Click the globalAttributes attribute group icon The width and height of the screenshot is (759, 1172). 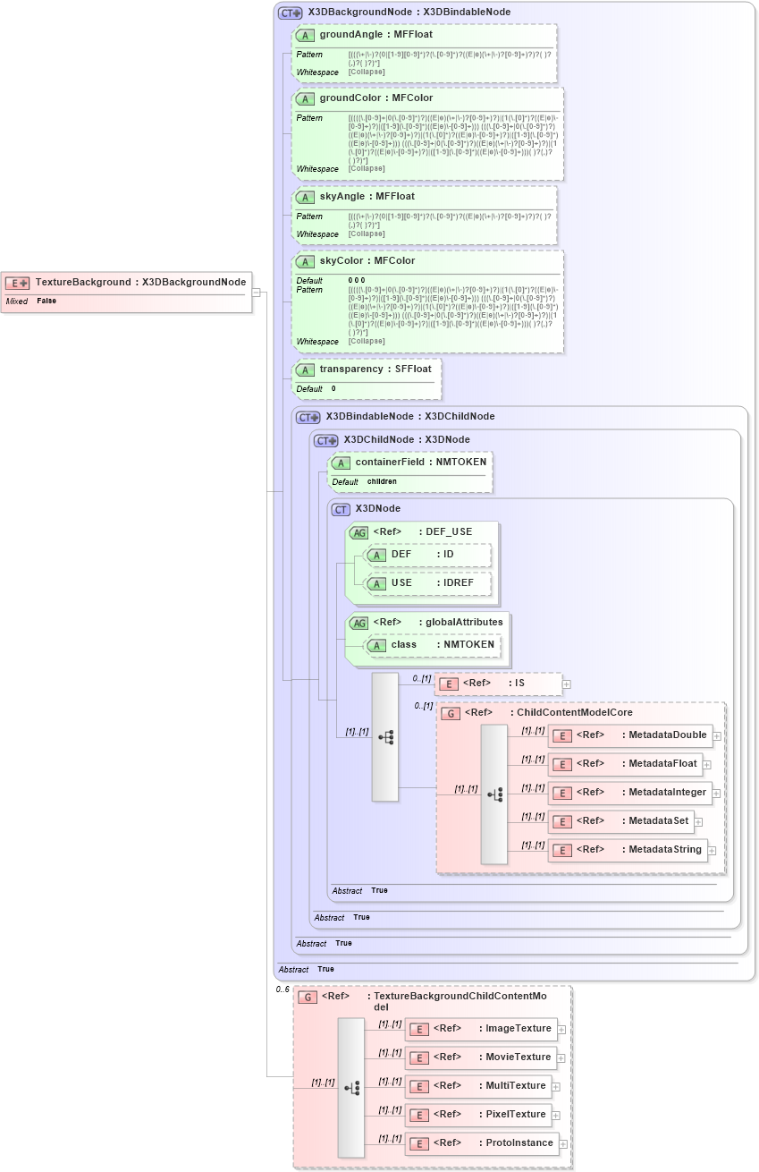point(358,623)
